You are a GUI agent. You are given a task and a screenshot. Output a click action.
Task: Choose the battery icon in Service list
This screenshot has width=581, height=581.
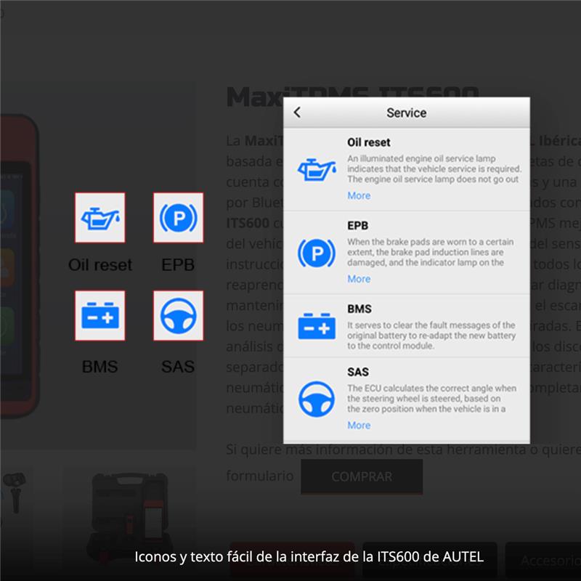[x=317, y=326]
